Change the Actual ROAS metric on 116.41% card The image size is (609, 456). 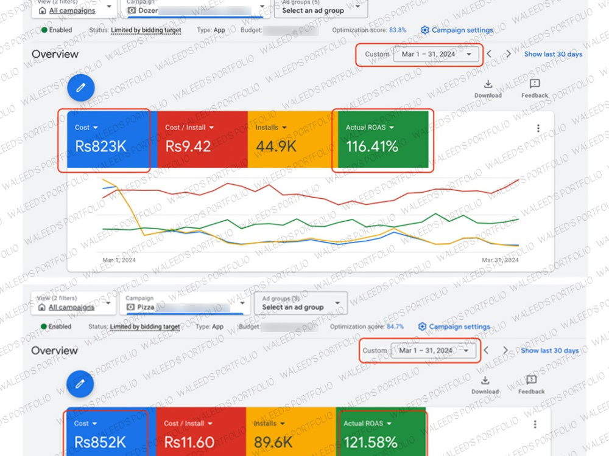(370, 128)
